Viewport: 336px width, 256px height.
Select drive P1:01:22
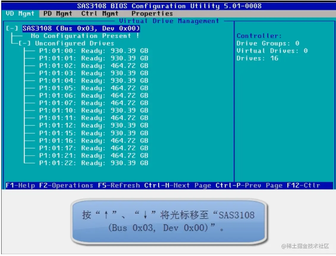(94, 163)
